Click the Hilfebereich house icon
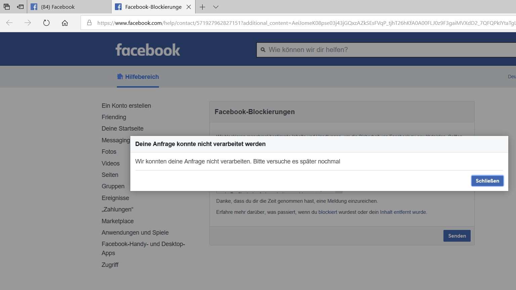This screenshot has width=516, height=290. [120, 77]
